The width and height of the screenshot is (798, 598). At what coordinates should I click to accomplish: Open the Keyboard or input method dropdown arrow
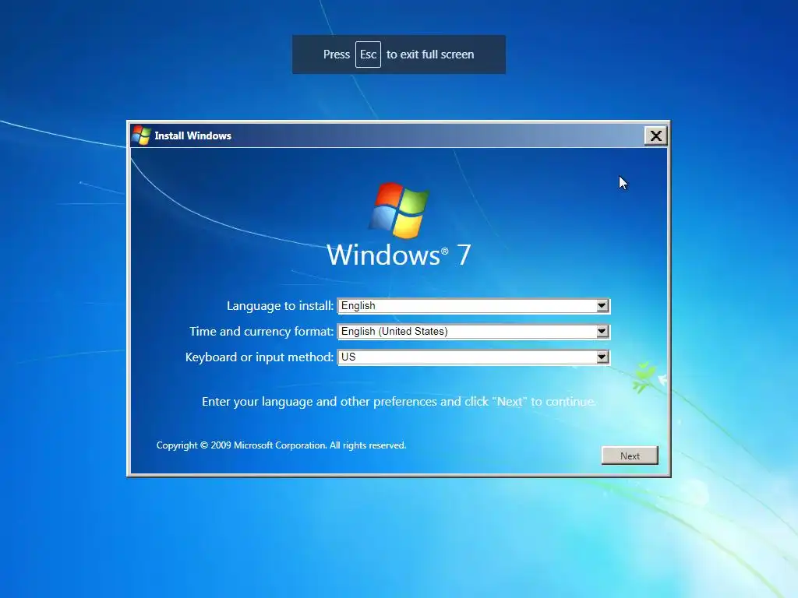click(602, 357)
